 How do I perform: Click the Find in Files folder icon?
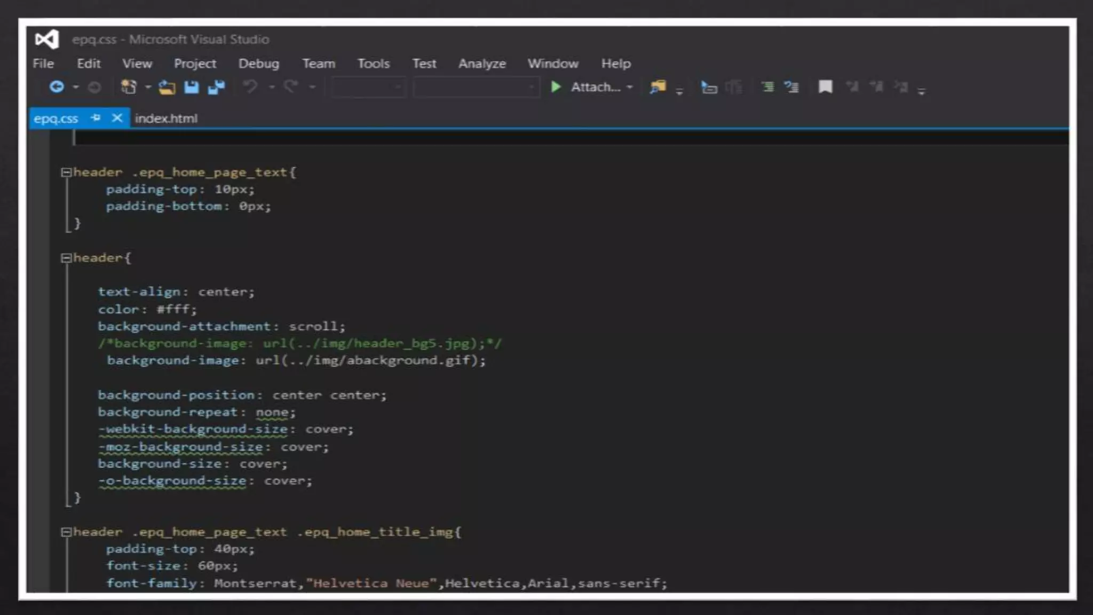658,87
